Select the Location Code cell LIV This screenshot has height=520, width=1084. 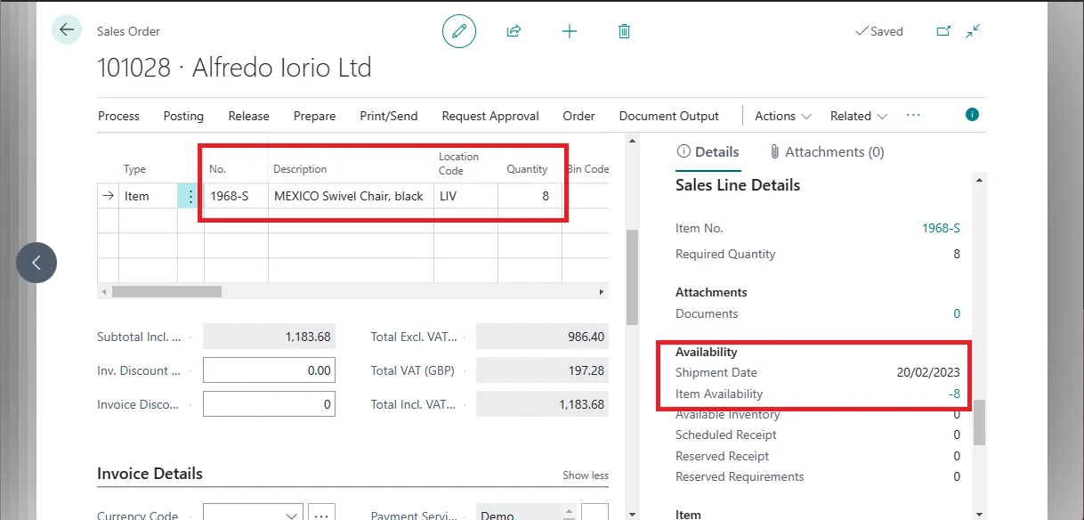(x=465, y=196)
